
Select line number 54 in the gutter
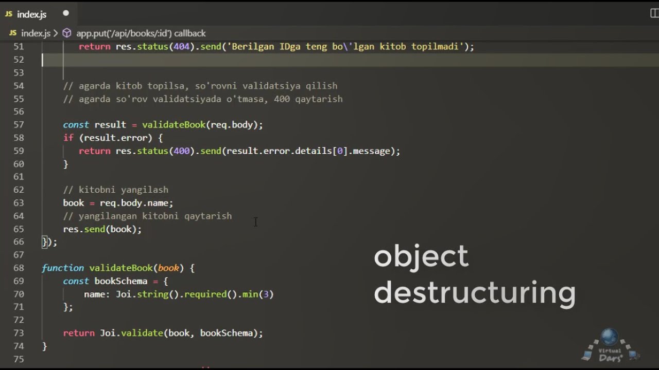[x=19, y=86]
